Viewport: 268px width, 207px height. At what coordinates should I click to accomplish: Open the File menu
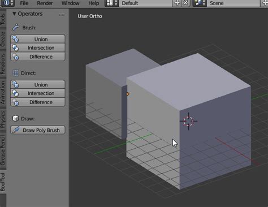coord(24,3)
